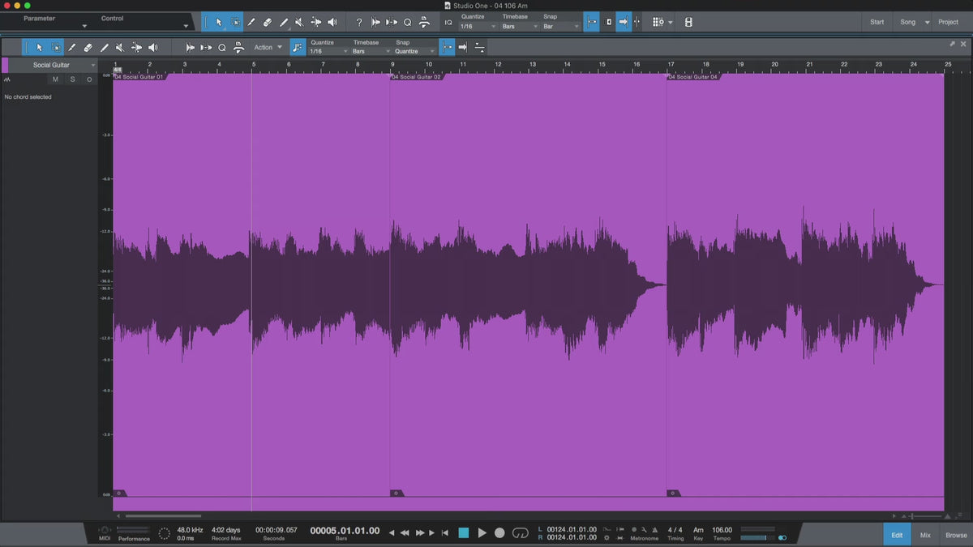
Task: Click the question mark help icon
Action: (359, 23)
